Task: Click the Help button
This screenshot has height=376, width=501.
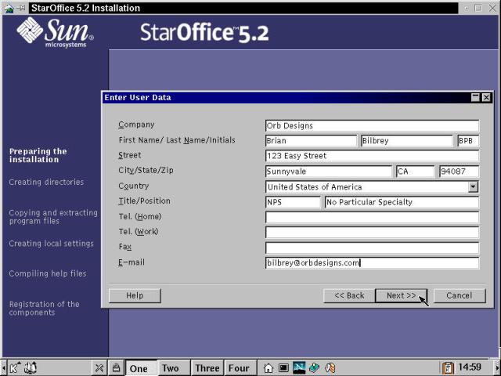Action: point(135,295)
